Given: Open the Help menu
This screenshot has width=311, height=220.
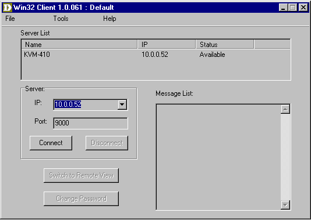Looking at the screenshot, I should [x=109, y=19].
